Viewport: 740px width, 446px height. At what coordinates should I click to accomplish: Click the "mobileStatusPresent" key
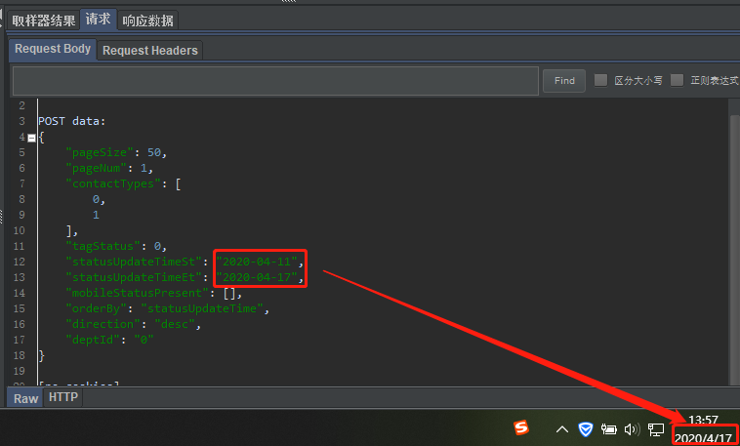[x=137, y=293]
